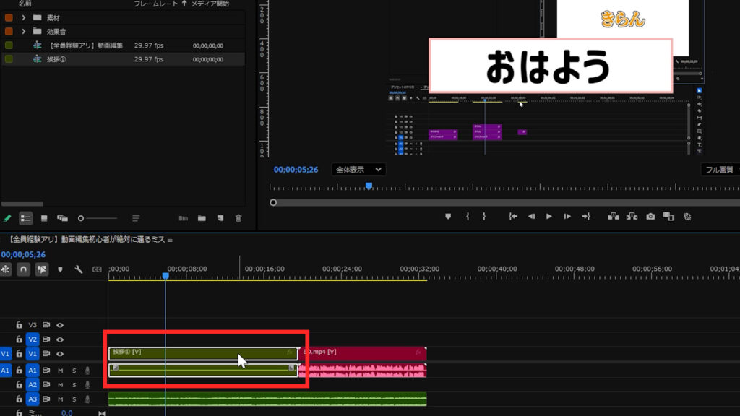Select the timeline sequence tab 【全員経験アリ】動画編集初心者が絶対に通るミス
Image resolution: width=740 pixels, height=416 pixels.
[x=87, y=240]
